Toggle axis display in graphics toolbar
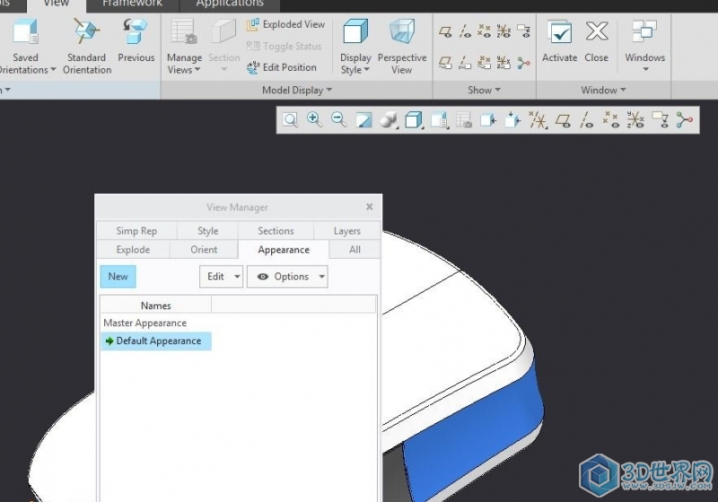Screen dimensions: 718x502 587,120
